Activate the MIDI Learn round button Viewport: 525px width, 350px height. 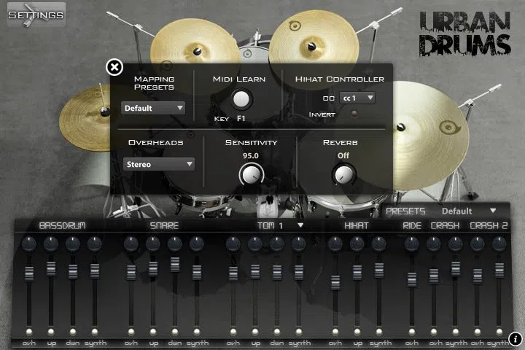[241, 99]
